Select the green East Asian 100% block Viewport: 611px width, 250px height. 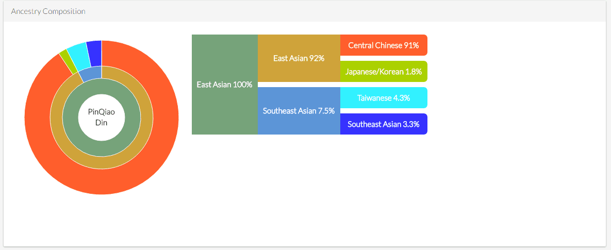[224, 85]
